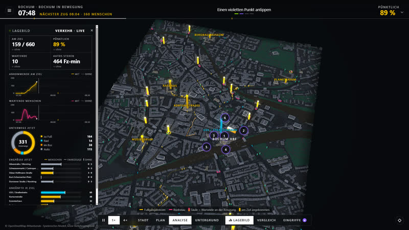Viewport: 409px width, 230px height.
Task: Open the UNTERGRUND view
Action: (207, 220)
